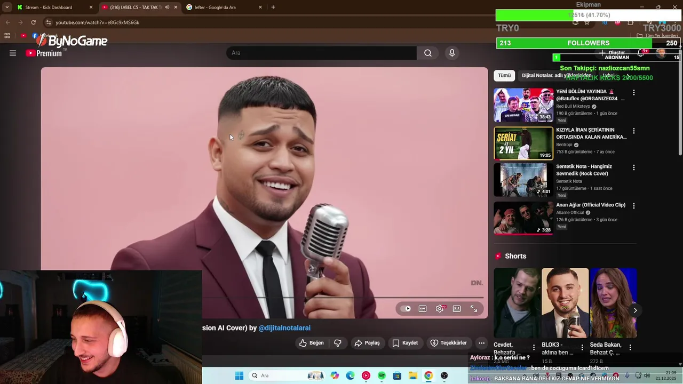Go back with the Chrome back arrow
Viewport: 683px width, 384px height.
tap(7, 22)
